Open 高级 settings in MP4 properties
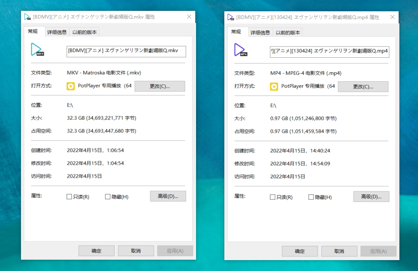Screen dimensions: 418x271 [371, 197]
